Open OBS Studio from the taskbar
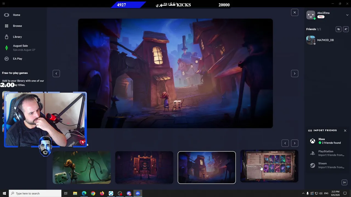Viewport: 351px width, 197px height. pos(120,193)
